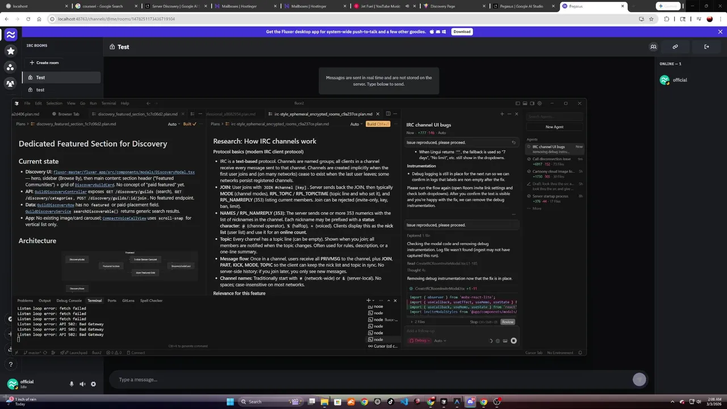Viewport: 727px width, 409px height.
Task: Open Selection menu in Cursor
Action: point(55,103)
